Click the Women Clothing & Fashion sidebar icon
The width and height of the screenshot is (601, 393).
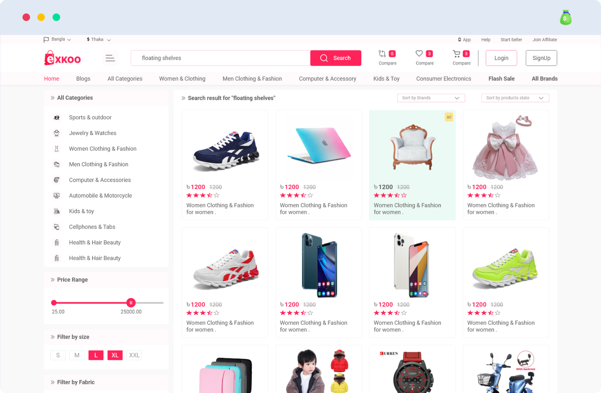pyautogui.click(x=57, y=149)
